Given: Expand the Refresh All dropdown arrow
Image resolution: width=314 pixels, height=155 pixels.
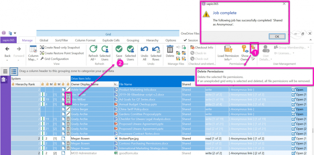Looking at the screenshot, I should tap(95, 59).
